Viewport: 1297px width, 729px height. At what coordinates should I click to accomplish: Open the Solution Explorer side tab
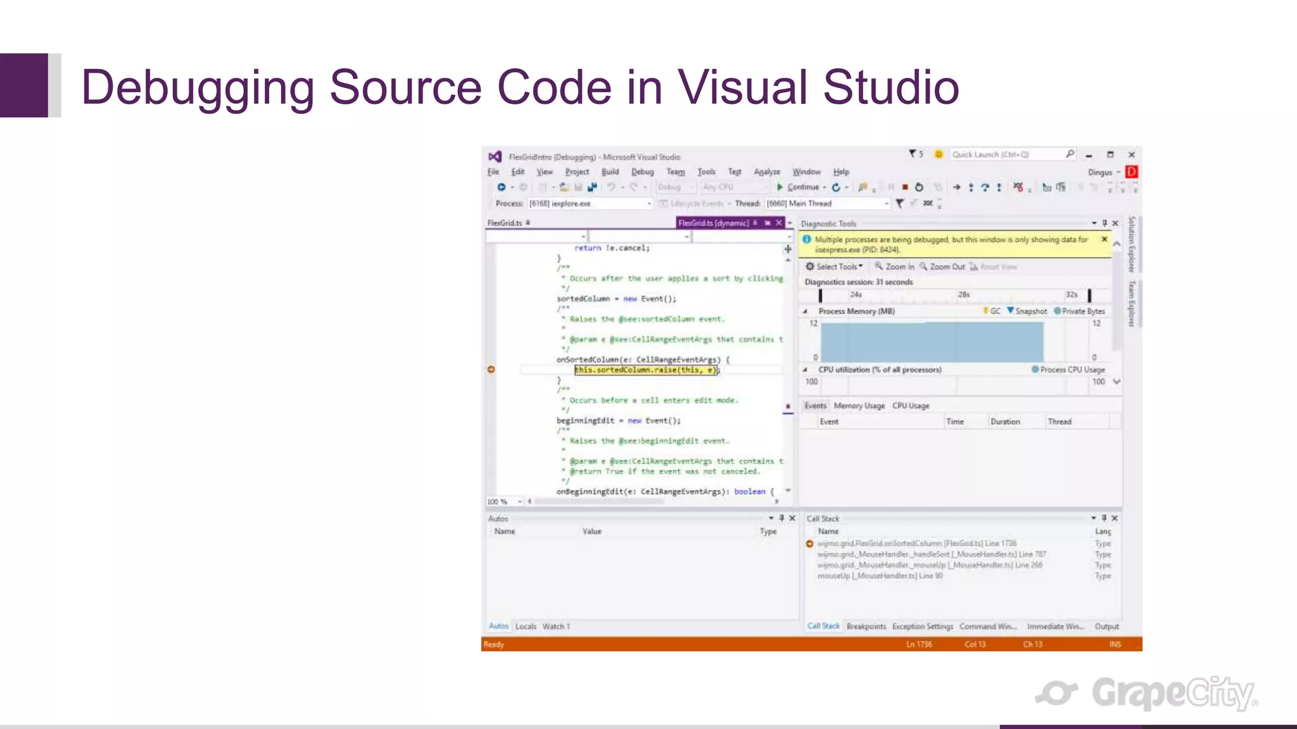click(1132, 244)
